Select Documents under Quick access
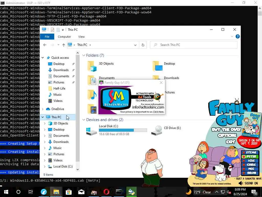Image resolution: width=262 pixels, height=197 pixels. coord(61,76)
